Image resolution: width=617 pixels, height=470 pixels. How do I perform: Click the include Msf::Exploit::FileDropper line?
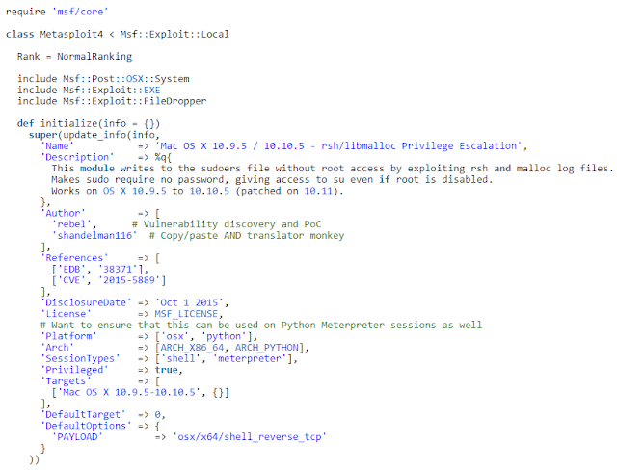tap(112, 101)
